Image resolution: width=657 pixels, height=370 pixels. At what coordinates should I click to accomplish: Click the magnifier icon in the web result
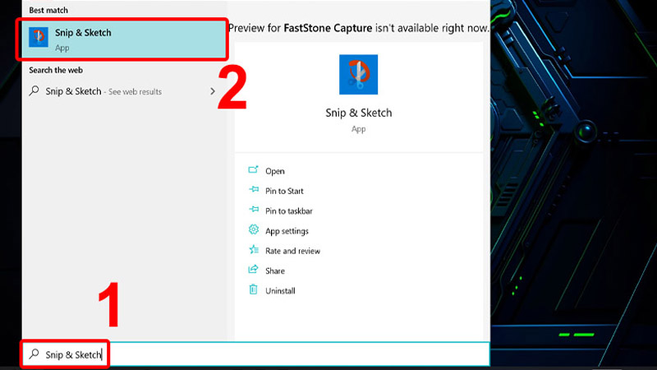[34, 91]
